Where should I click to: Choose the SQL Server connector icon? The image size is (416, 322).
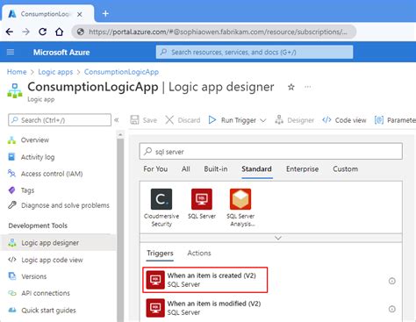(x=202, y=199)
